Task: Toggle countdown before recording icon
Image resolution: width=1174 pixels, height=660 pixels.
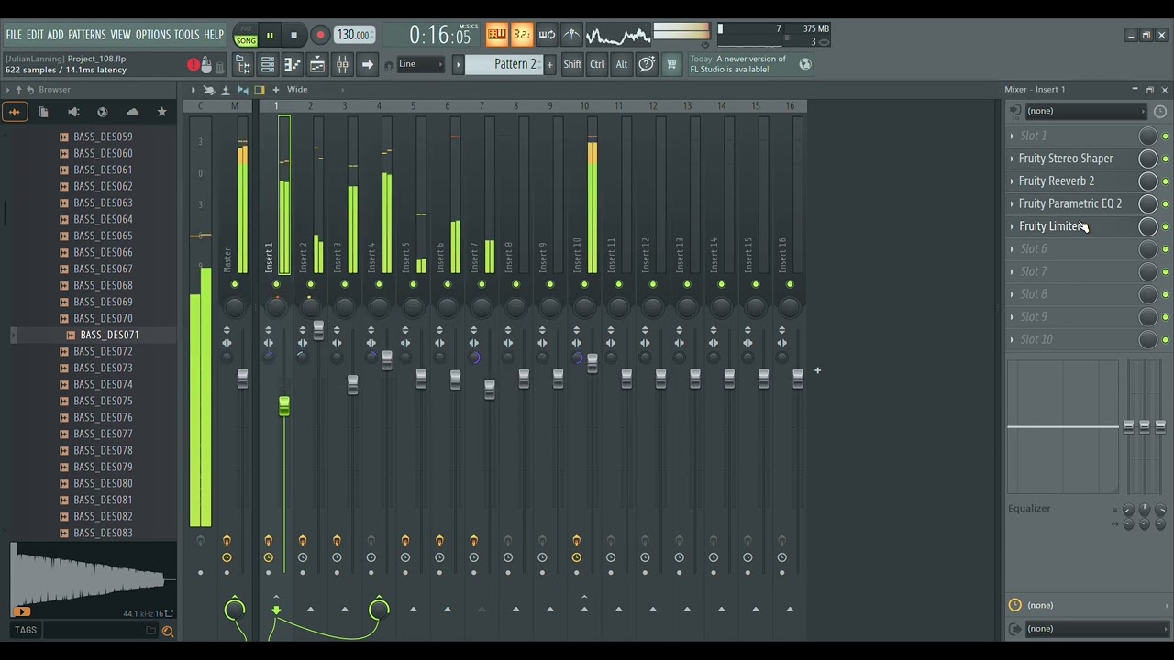Action: coord(521,35)
